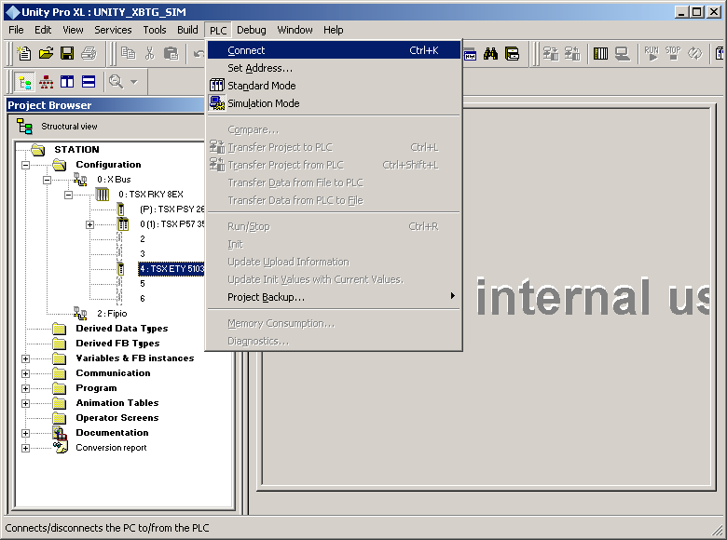727x540 pixels.
Task: Collapse the 0 : X Bus node
Action: (47, 180)
